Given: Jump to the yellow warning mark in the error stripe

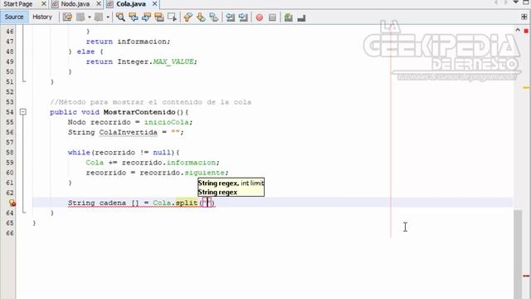Looking at the screenshot, I should 526,88.
